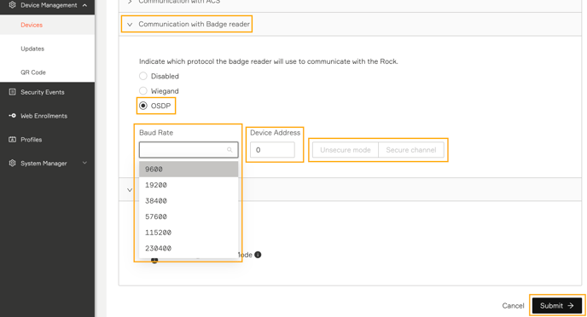Open Security Events in the sidebar
Image resolution: width=587 pixels, height=317 pixels.
(x=43, y=92)
